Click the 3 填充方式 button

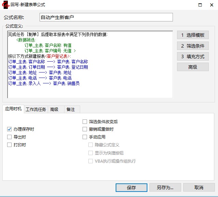pos(193,56)
